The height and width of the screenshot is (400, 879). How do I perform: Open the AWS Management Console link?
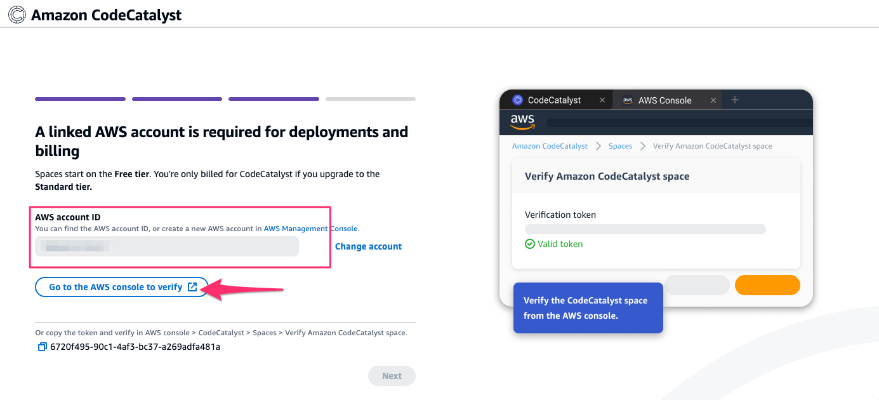(311, 229)
